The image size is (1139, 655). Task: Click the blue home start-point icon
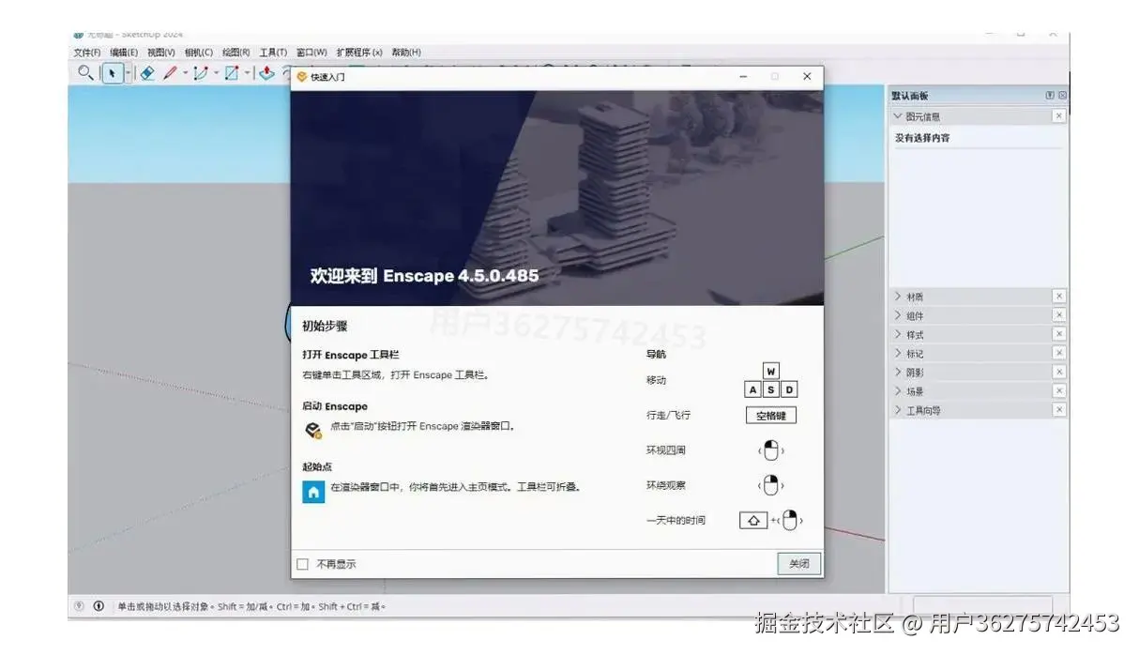(312, 491)
